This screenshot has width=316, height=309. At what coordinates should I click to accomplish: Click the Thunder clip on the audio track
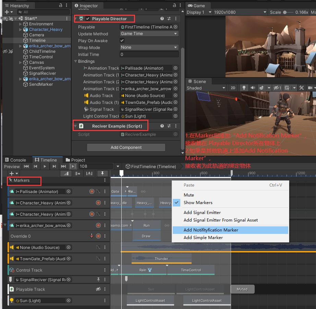[x=161, y=259]
